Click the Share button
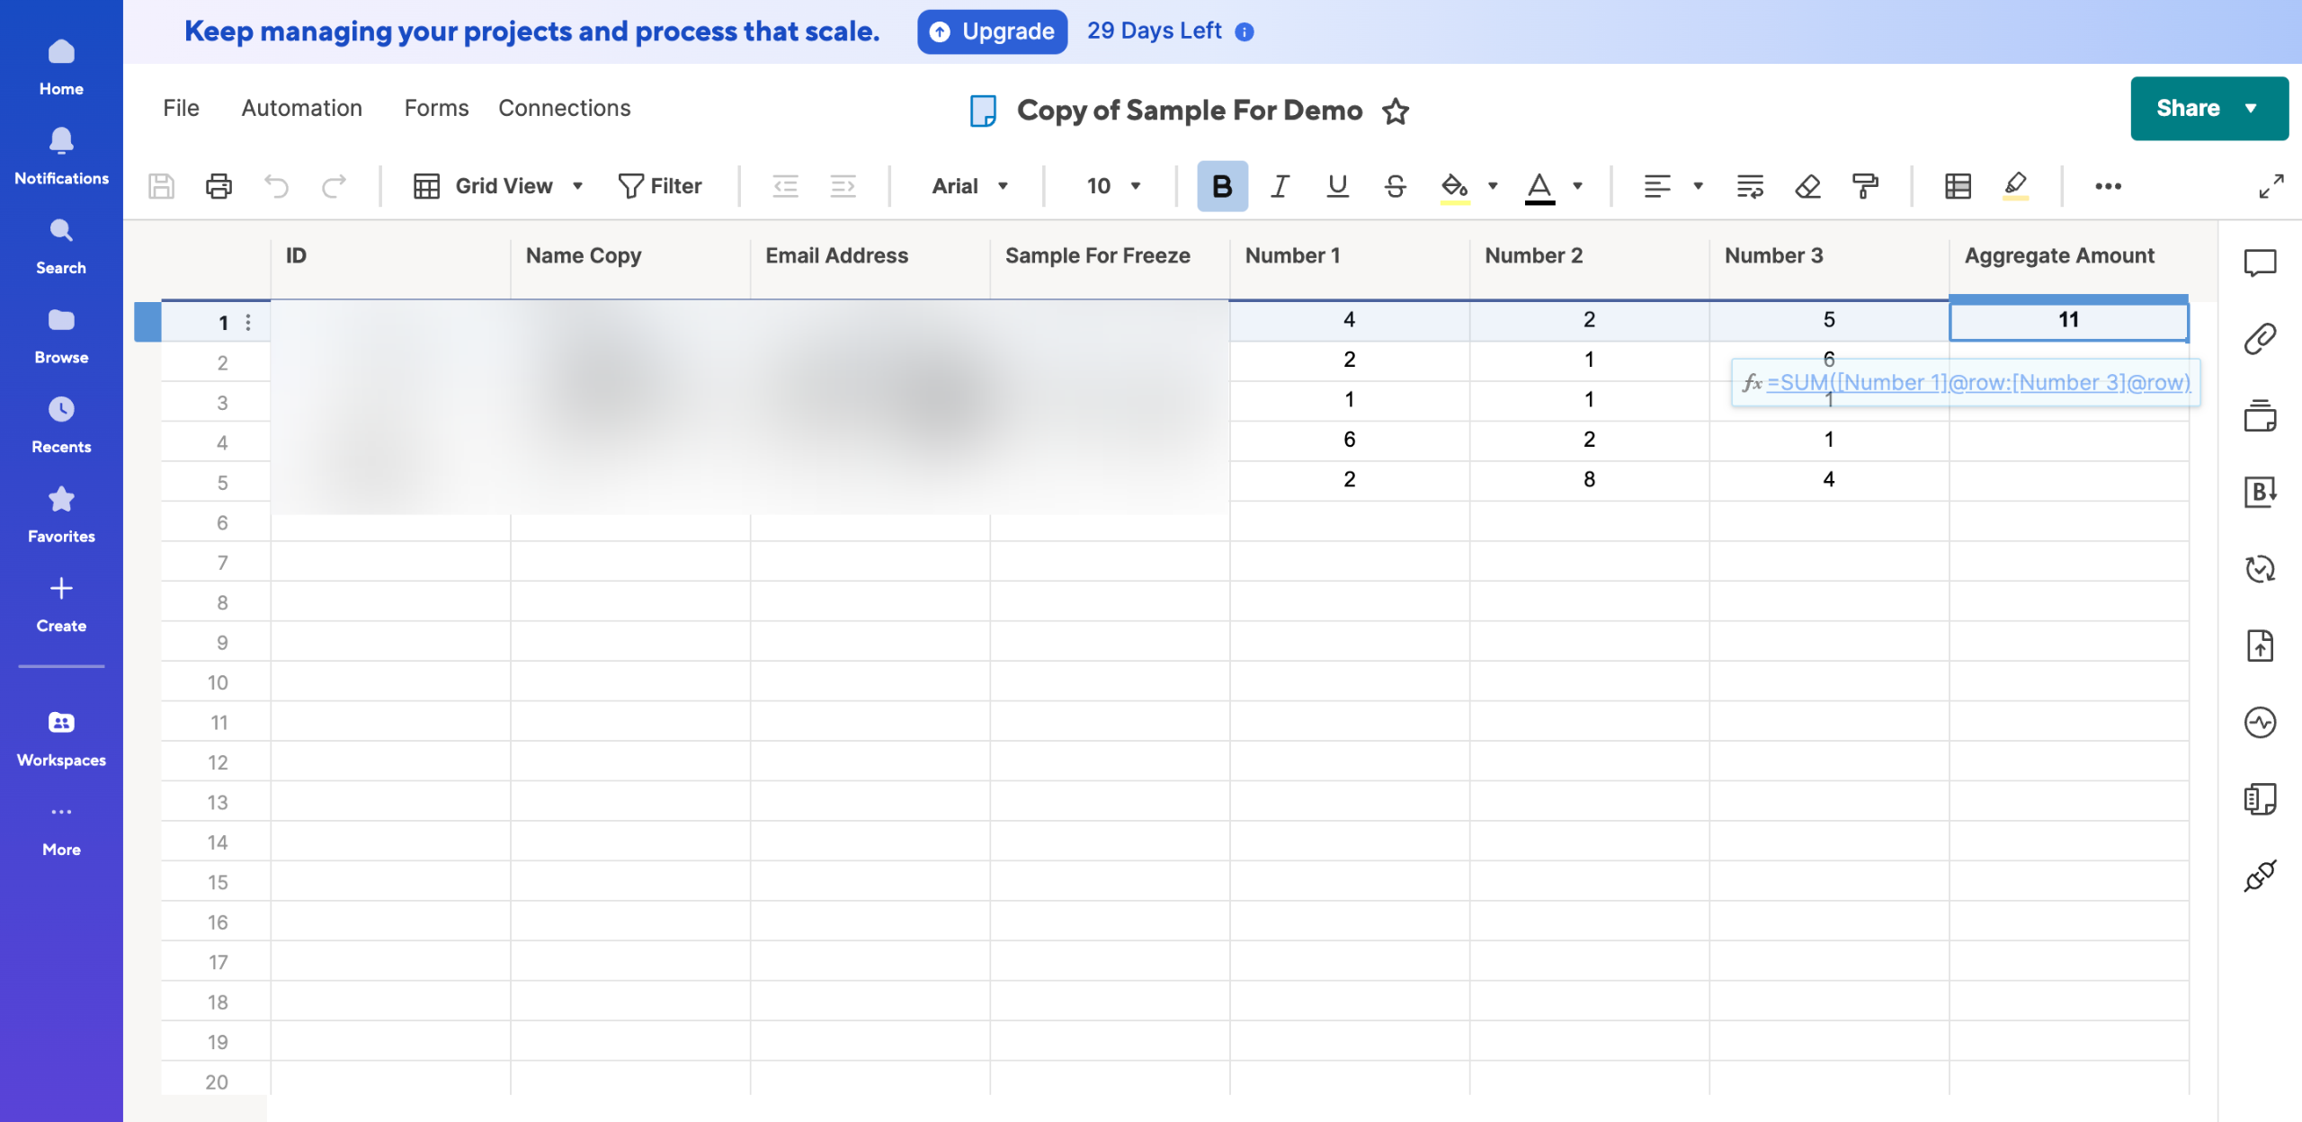Image resolution: width=2302 pixels, height=1122 pixels. click(2208, 108)
